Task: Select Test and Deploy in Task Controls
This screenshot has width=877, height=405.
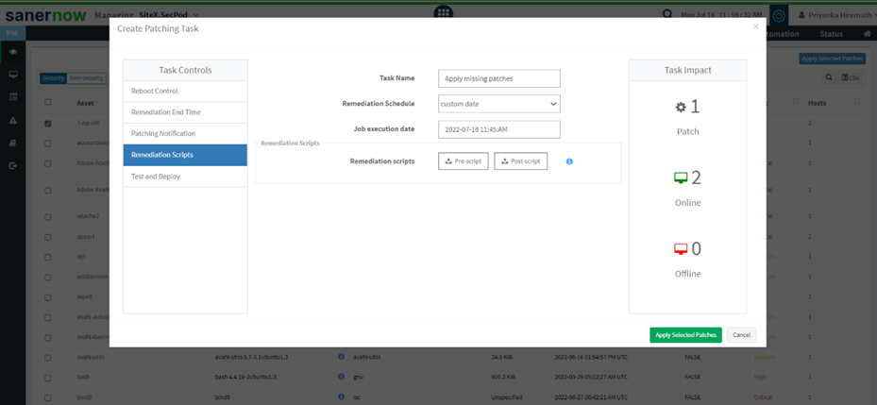Action: pos(185,177)
